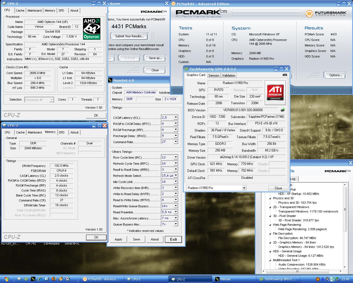Open the Command Rate 2T dropdown in MemSet

[175, 142]
